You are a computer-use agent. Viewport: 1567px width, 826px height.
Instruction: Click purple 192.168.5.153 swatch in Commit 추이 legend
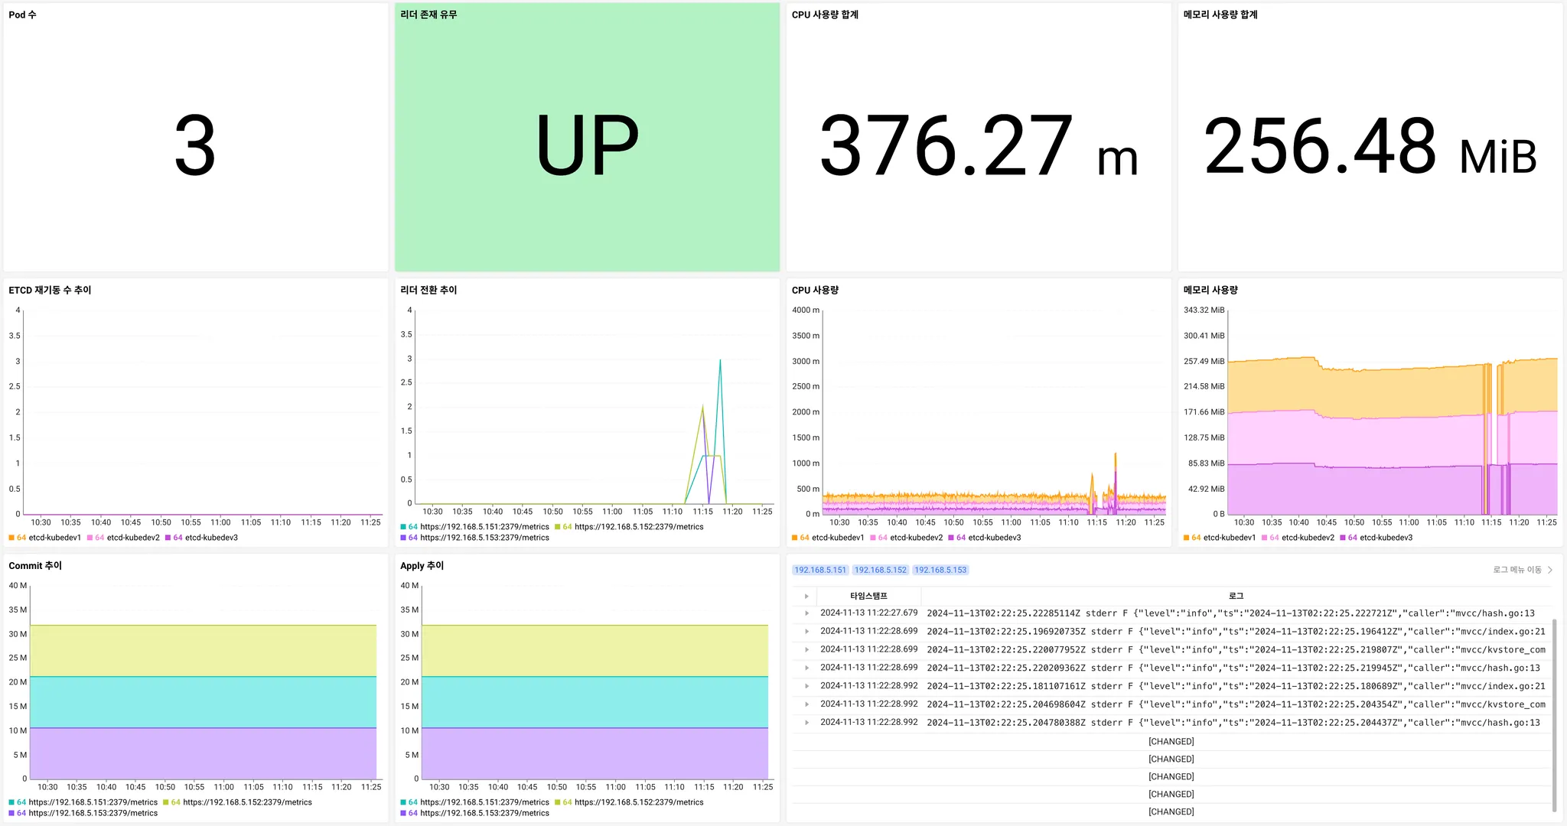point(11,813)
